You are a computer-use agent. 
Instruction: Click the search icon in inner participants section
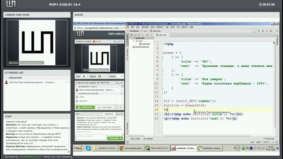(x=122, y=93)
